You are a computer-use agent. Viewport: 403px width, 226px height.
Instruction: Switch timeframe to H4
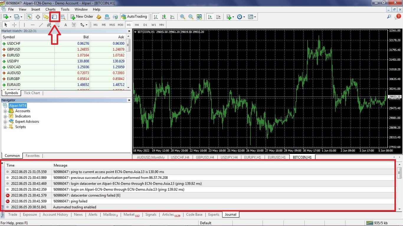[137, 25]
